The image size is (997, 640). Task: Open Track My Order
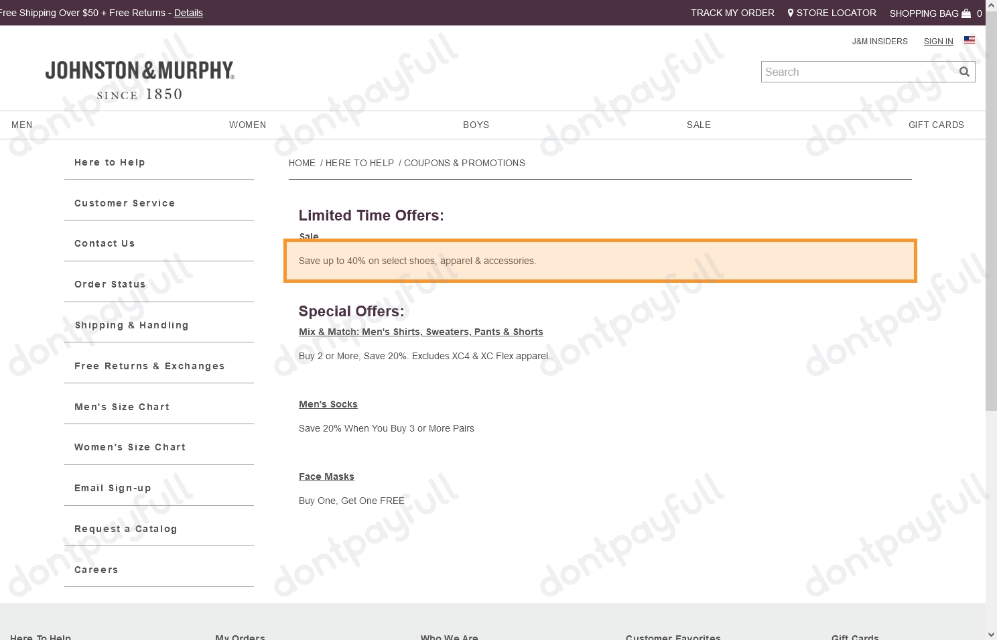click(732, 13)
